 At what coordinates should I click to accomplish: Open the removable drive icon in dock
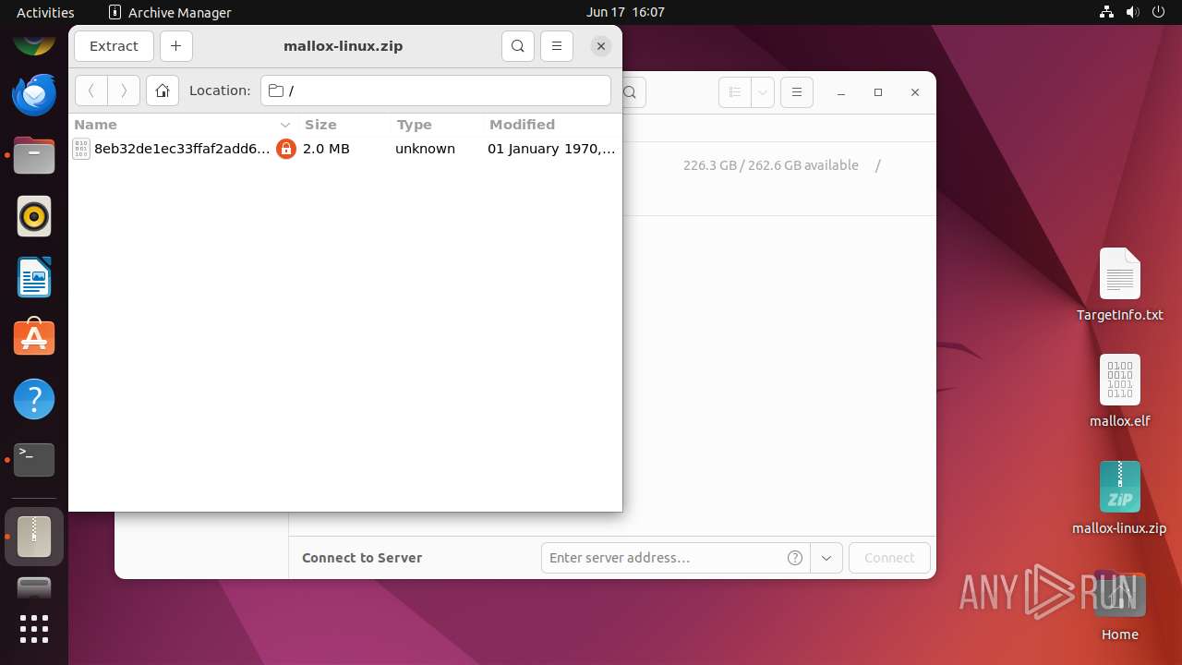coord(34,588)
